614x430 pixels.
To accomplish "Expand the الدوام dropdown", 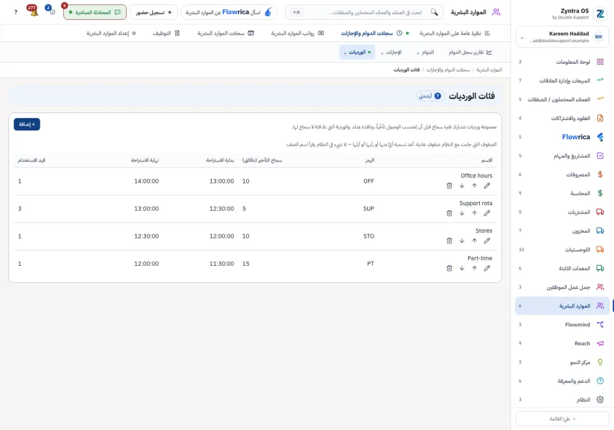I will point(425,52).
